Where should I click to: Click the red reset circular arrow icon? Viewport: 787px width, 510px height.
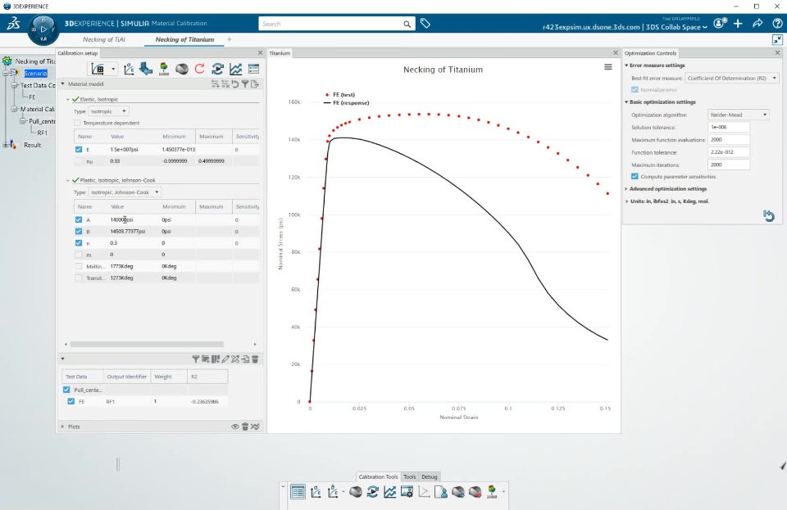tap(200, 69)
